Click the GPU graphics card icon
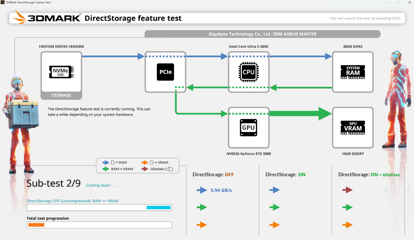The height and width of the screenshot is (240, 414). click(249, 128)
